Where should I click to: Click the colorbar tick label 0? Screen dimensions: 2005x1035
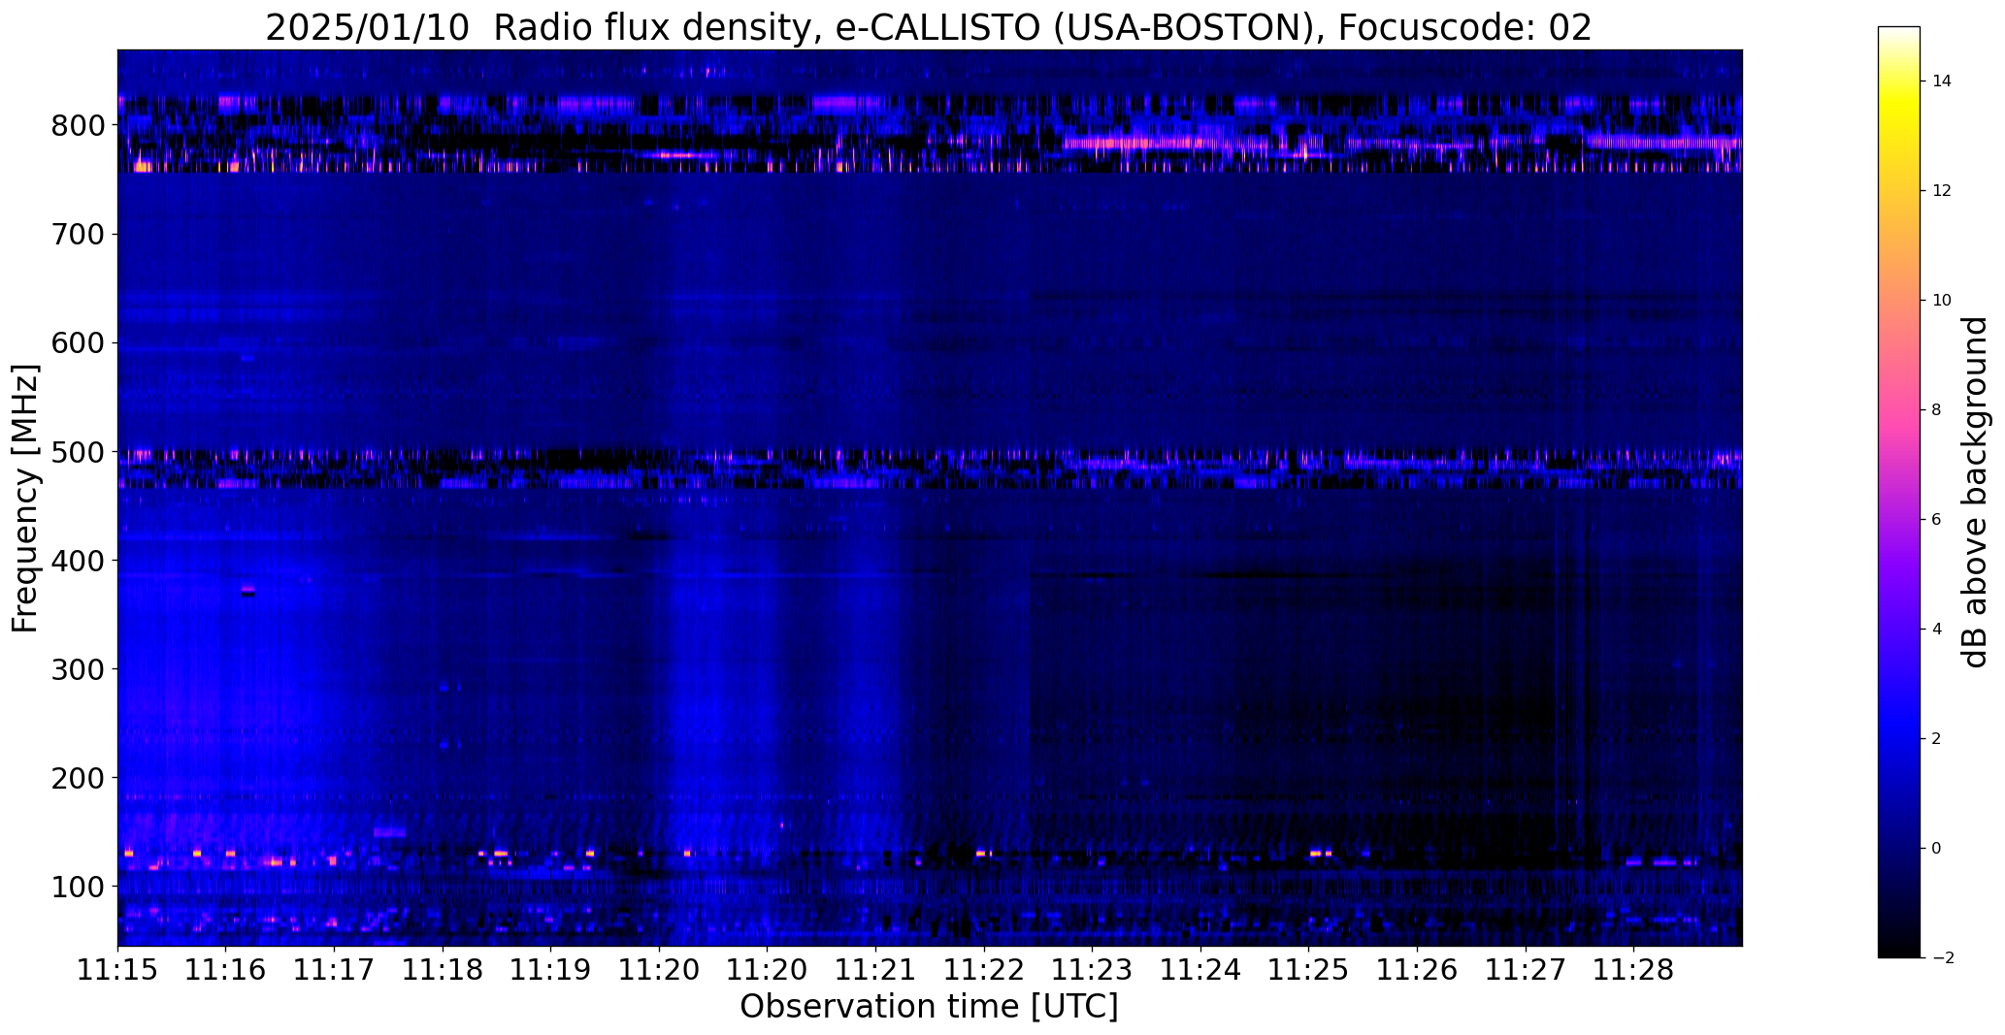tap(1936, 849)
